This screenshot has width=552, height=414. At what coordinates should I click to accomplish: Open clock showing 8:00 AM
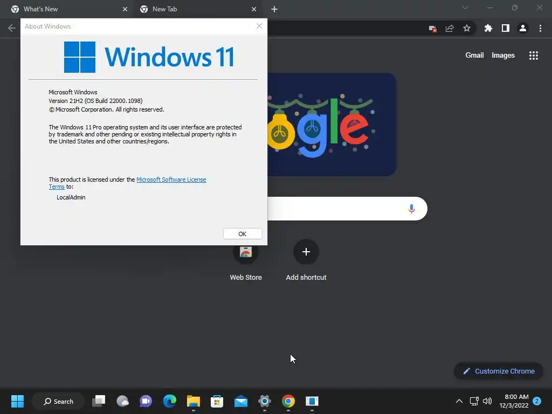514,401
